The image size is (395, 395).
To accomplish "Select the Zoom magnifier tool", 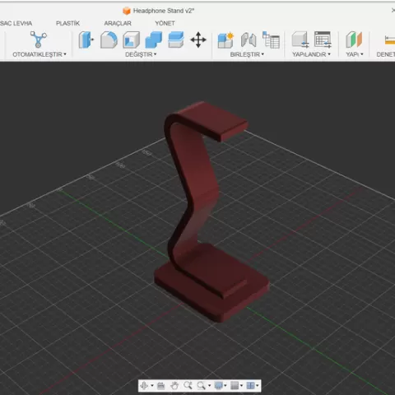I will (x=188, y=385).
